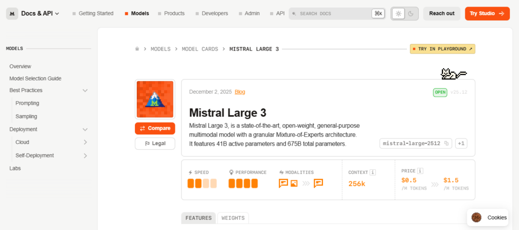The height and width of the screenshot is (230, 519).
Task: Click the ⌘K shortcut badge
Action: point(378,14)
